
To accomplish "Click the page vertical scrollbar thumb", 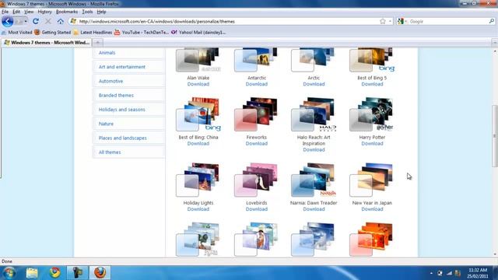I will coord(495,136).
